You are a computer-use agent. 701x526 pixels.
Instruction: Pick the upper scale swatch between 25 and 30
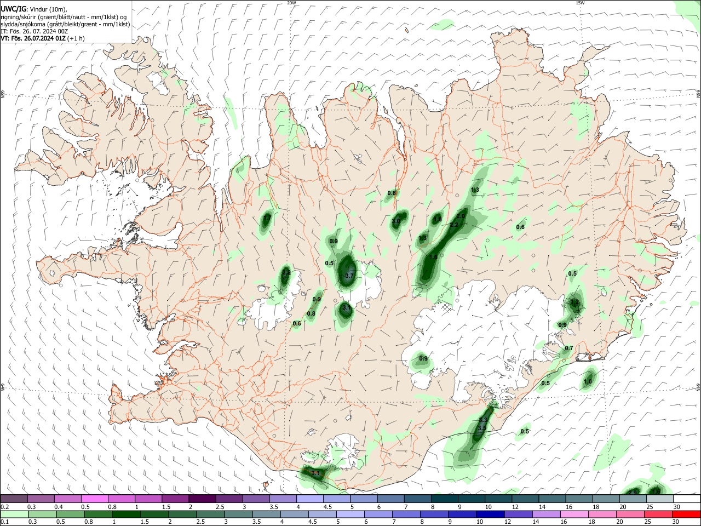pos(659,499)
